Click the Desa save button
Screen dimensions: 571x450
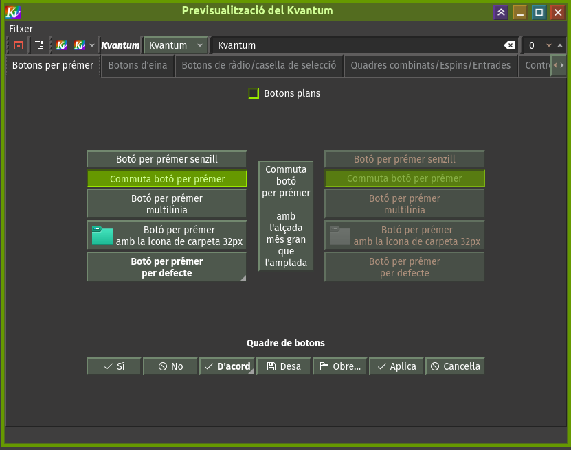pos(284,366)
